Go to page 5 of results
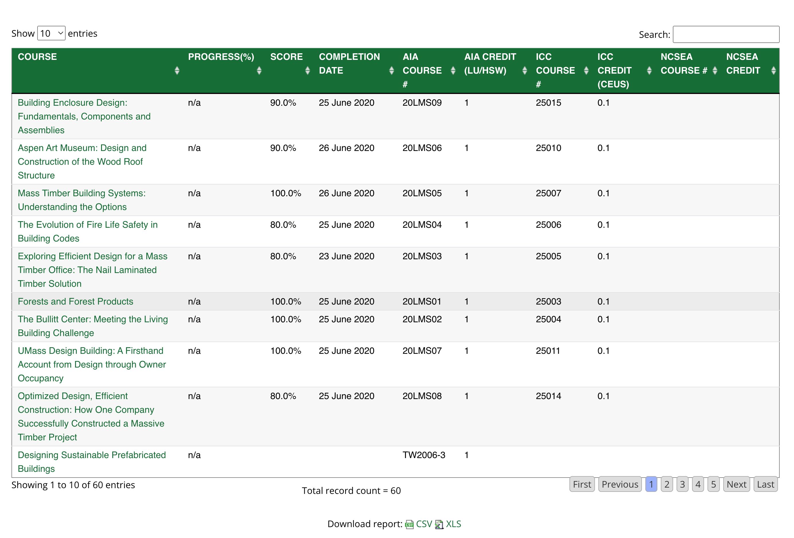Screen dimensions: 794x538 [714, 484]
